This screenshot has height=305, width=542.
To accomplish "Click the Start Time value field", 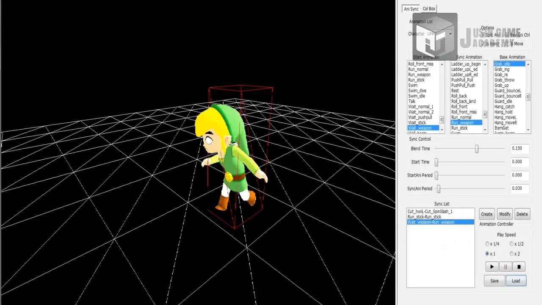I will [x=520, y=162].
